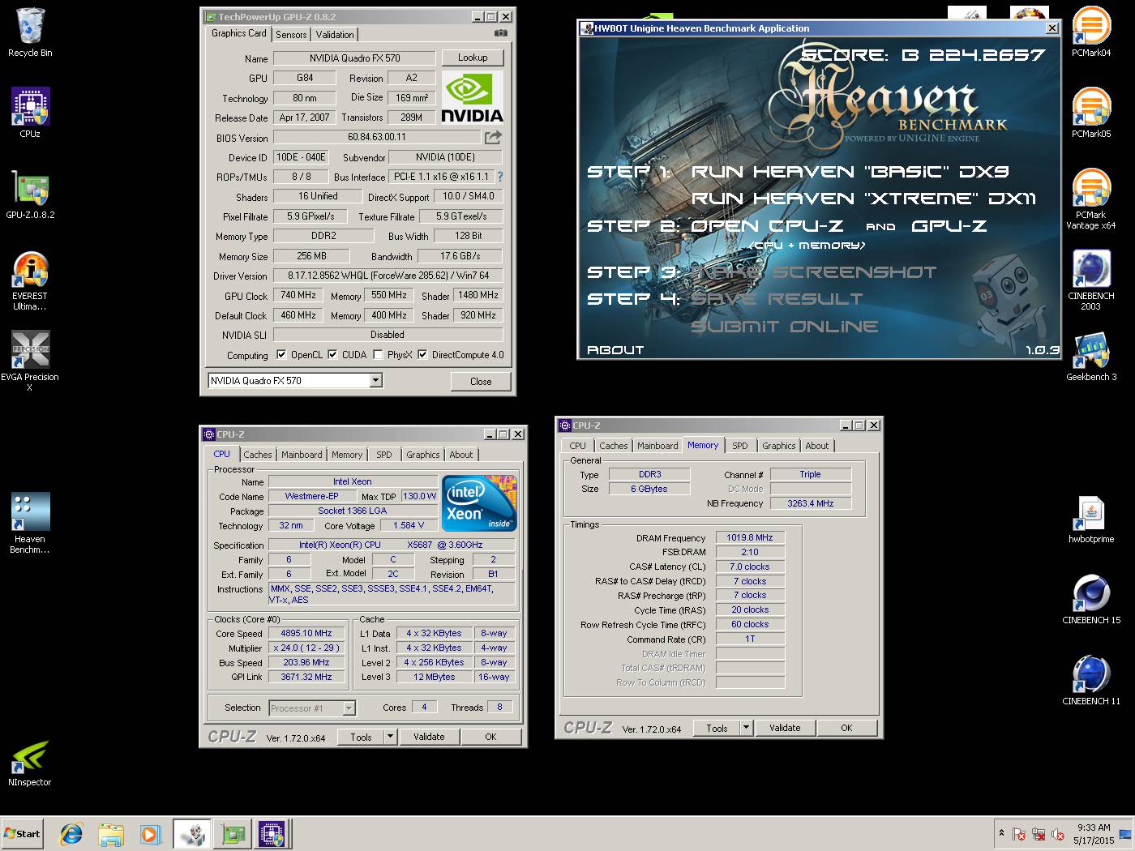
Task: Launch CINEBENCH 2003 shortcut
Action: click(1091, 280)
